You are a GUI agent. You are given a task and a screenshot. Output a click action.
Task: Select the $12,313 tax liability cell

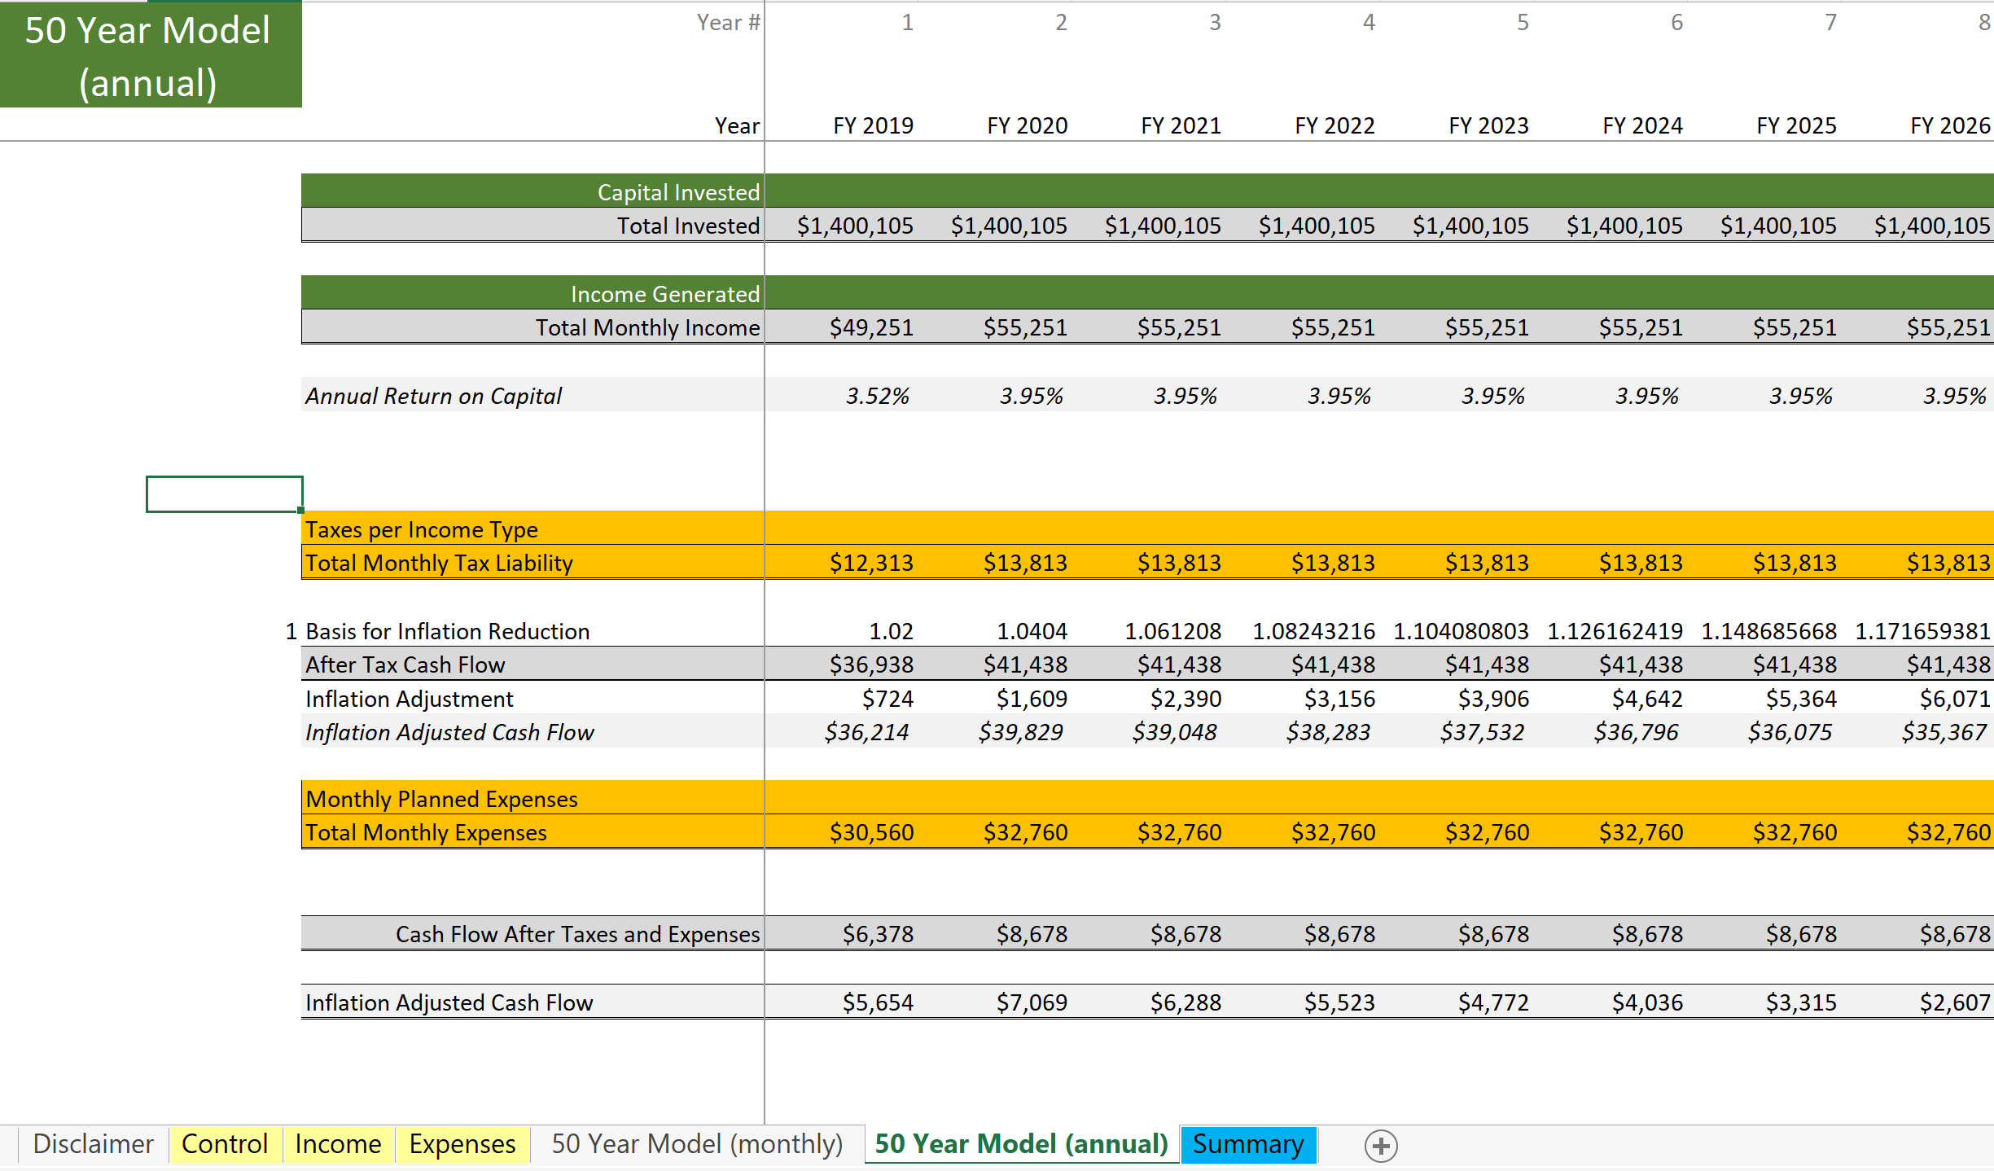click(871, 563)
